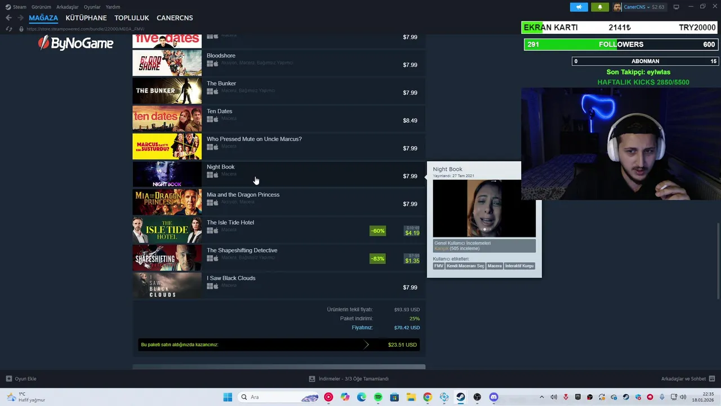Click the -60% discount on Isle Tide Hotel

(377, 231)
